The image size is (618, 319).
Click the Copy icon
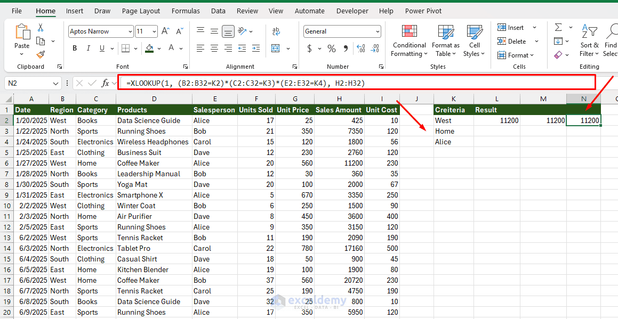tap(40, 41)
